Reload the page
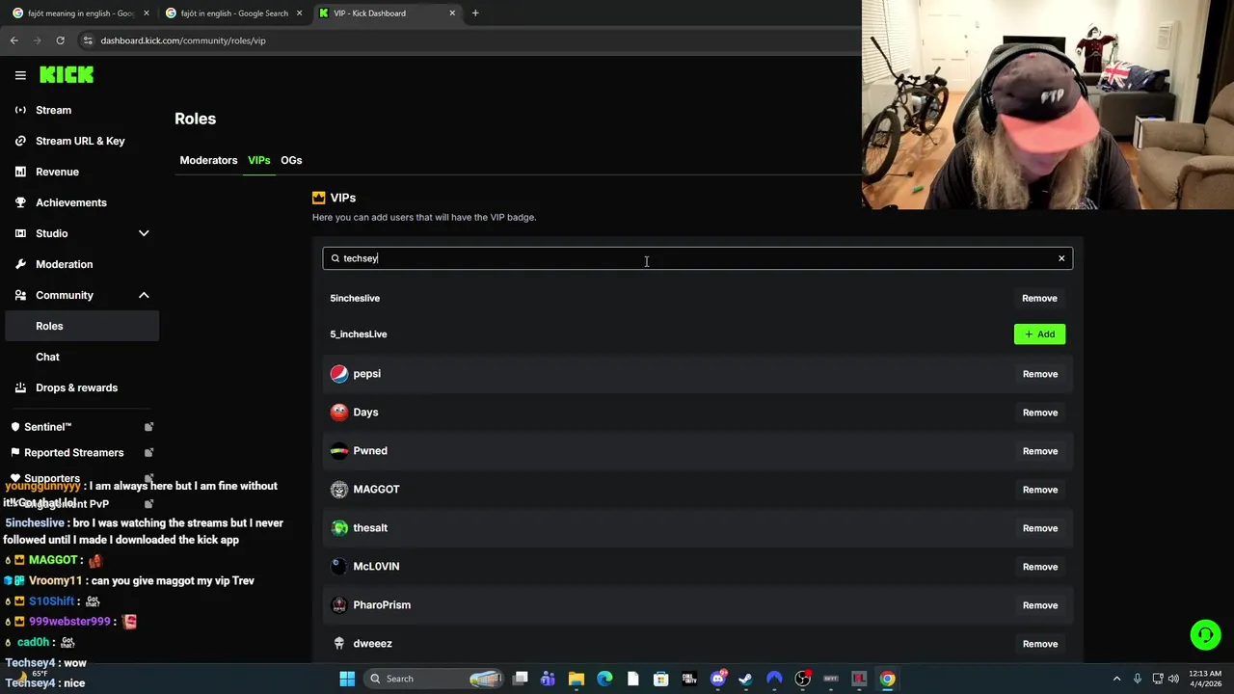Image resolution: width=1234 pixels, height=694 pixels. 60,40
